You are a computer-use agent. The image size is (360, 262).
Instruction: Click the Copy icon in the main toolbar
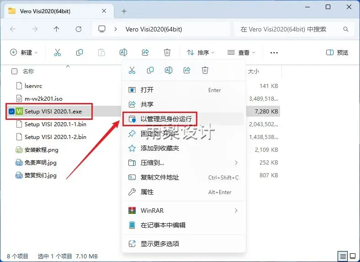tap(79, 53)
